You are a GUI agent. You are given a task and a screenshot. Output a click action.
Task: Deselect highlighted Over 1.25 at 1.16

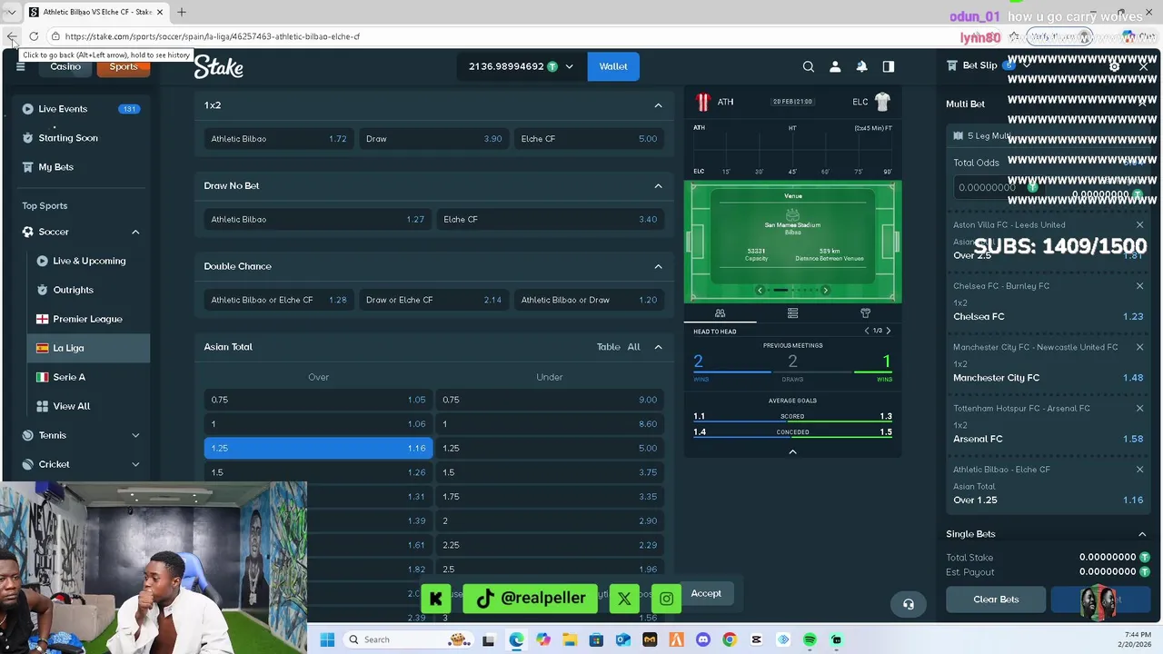click(318, 448)
